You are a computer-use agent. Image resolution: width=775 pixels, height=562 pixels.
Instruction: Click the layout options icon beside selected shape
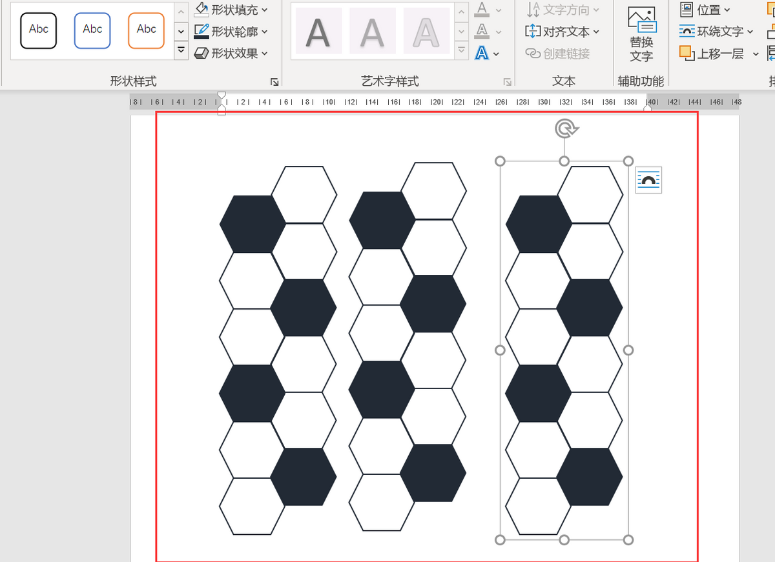(648, 180)
